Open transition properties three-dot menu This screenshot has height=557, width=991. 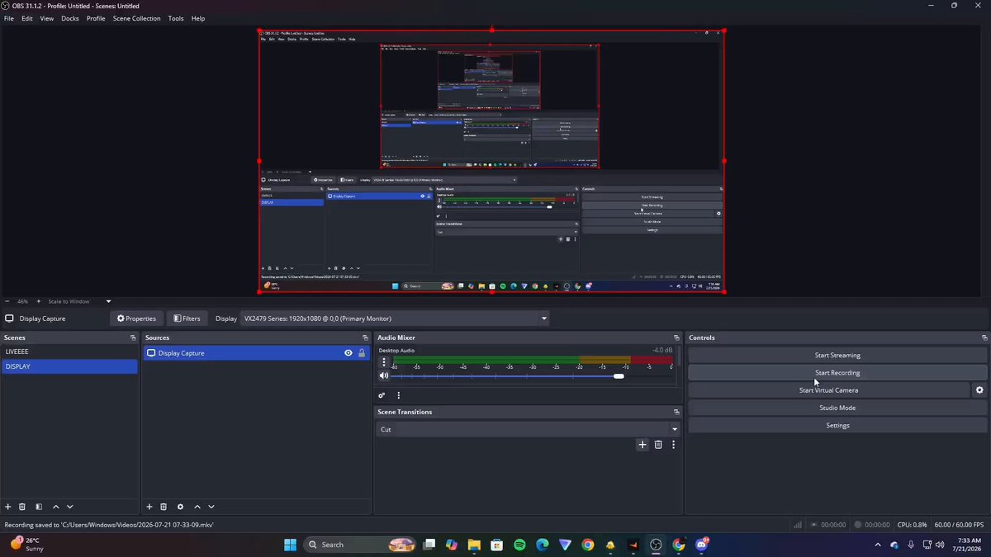point(673,445)
